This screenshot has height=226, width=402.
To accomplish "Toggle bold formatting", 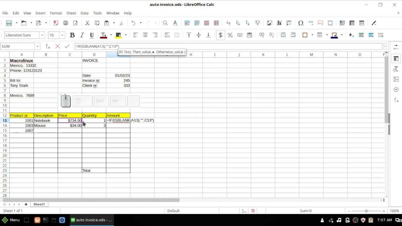I will tap(72, 35).
